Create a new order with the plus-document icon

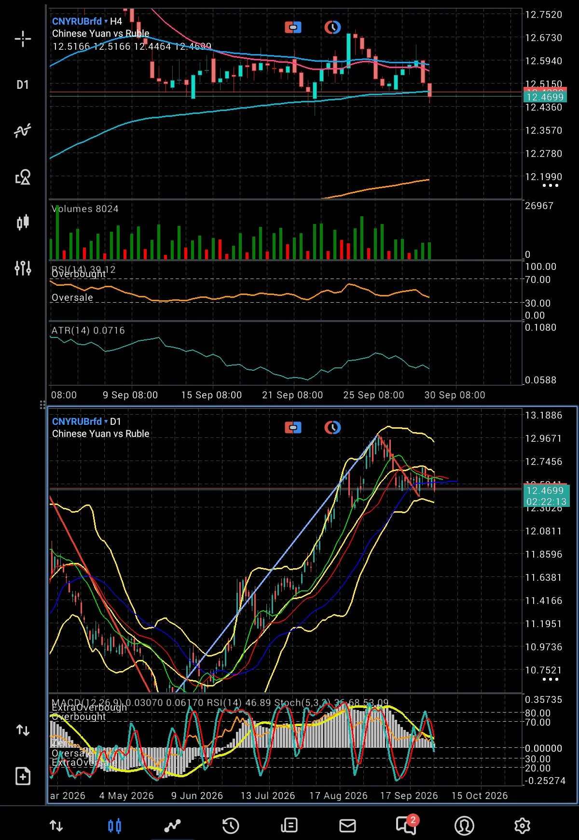tap(23, 776)
